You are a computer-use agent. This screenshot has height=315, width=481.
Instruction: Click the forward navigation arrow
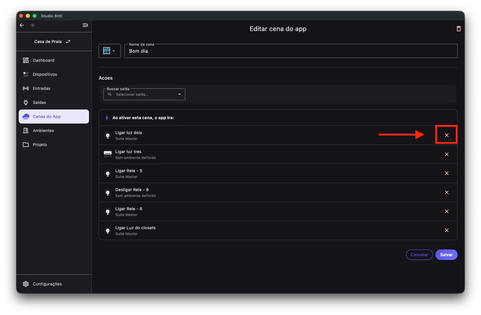(x=32, y=25)
